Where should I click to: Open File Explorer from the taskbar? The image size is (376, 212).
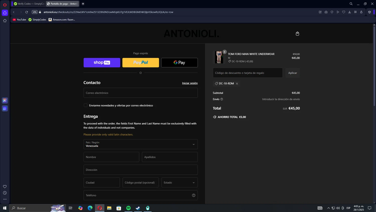pyautogui.click(x=109, y=208)
